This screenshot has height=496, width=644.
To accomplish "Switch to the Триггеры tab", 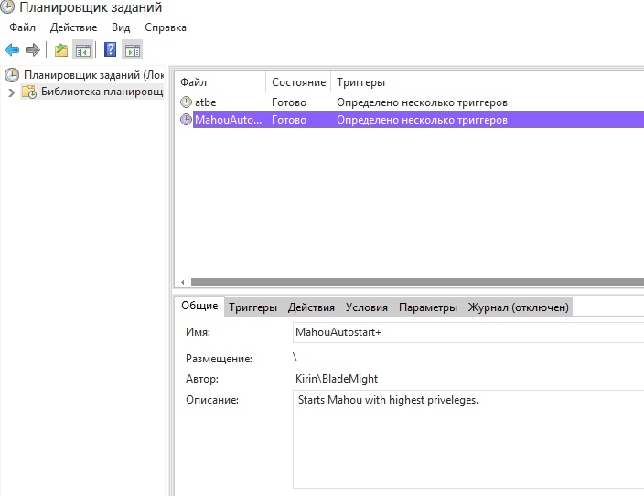I will 252,307.
